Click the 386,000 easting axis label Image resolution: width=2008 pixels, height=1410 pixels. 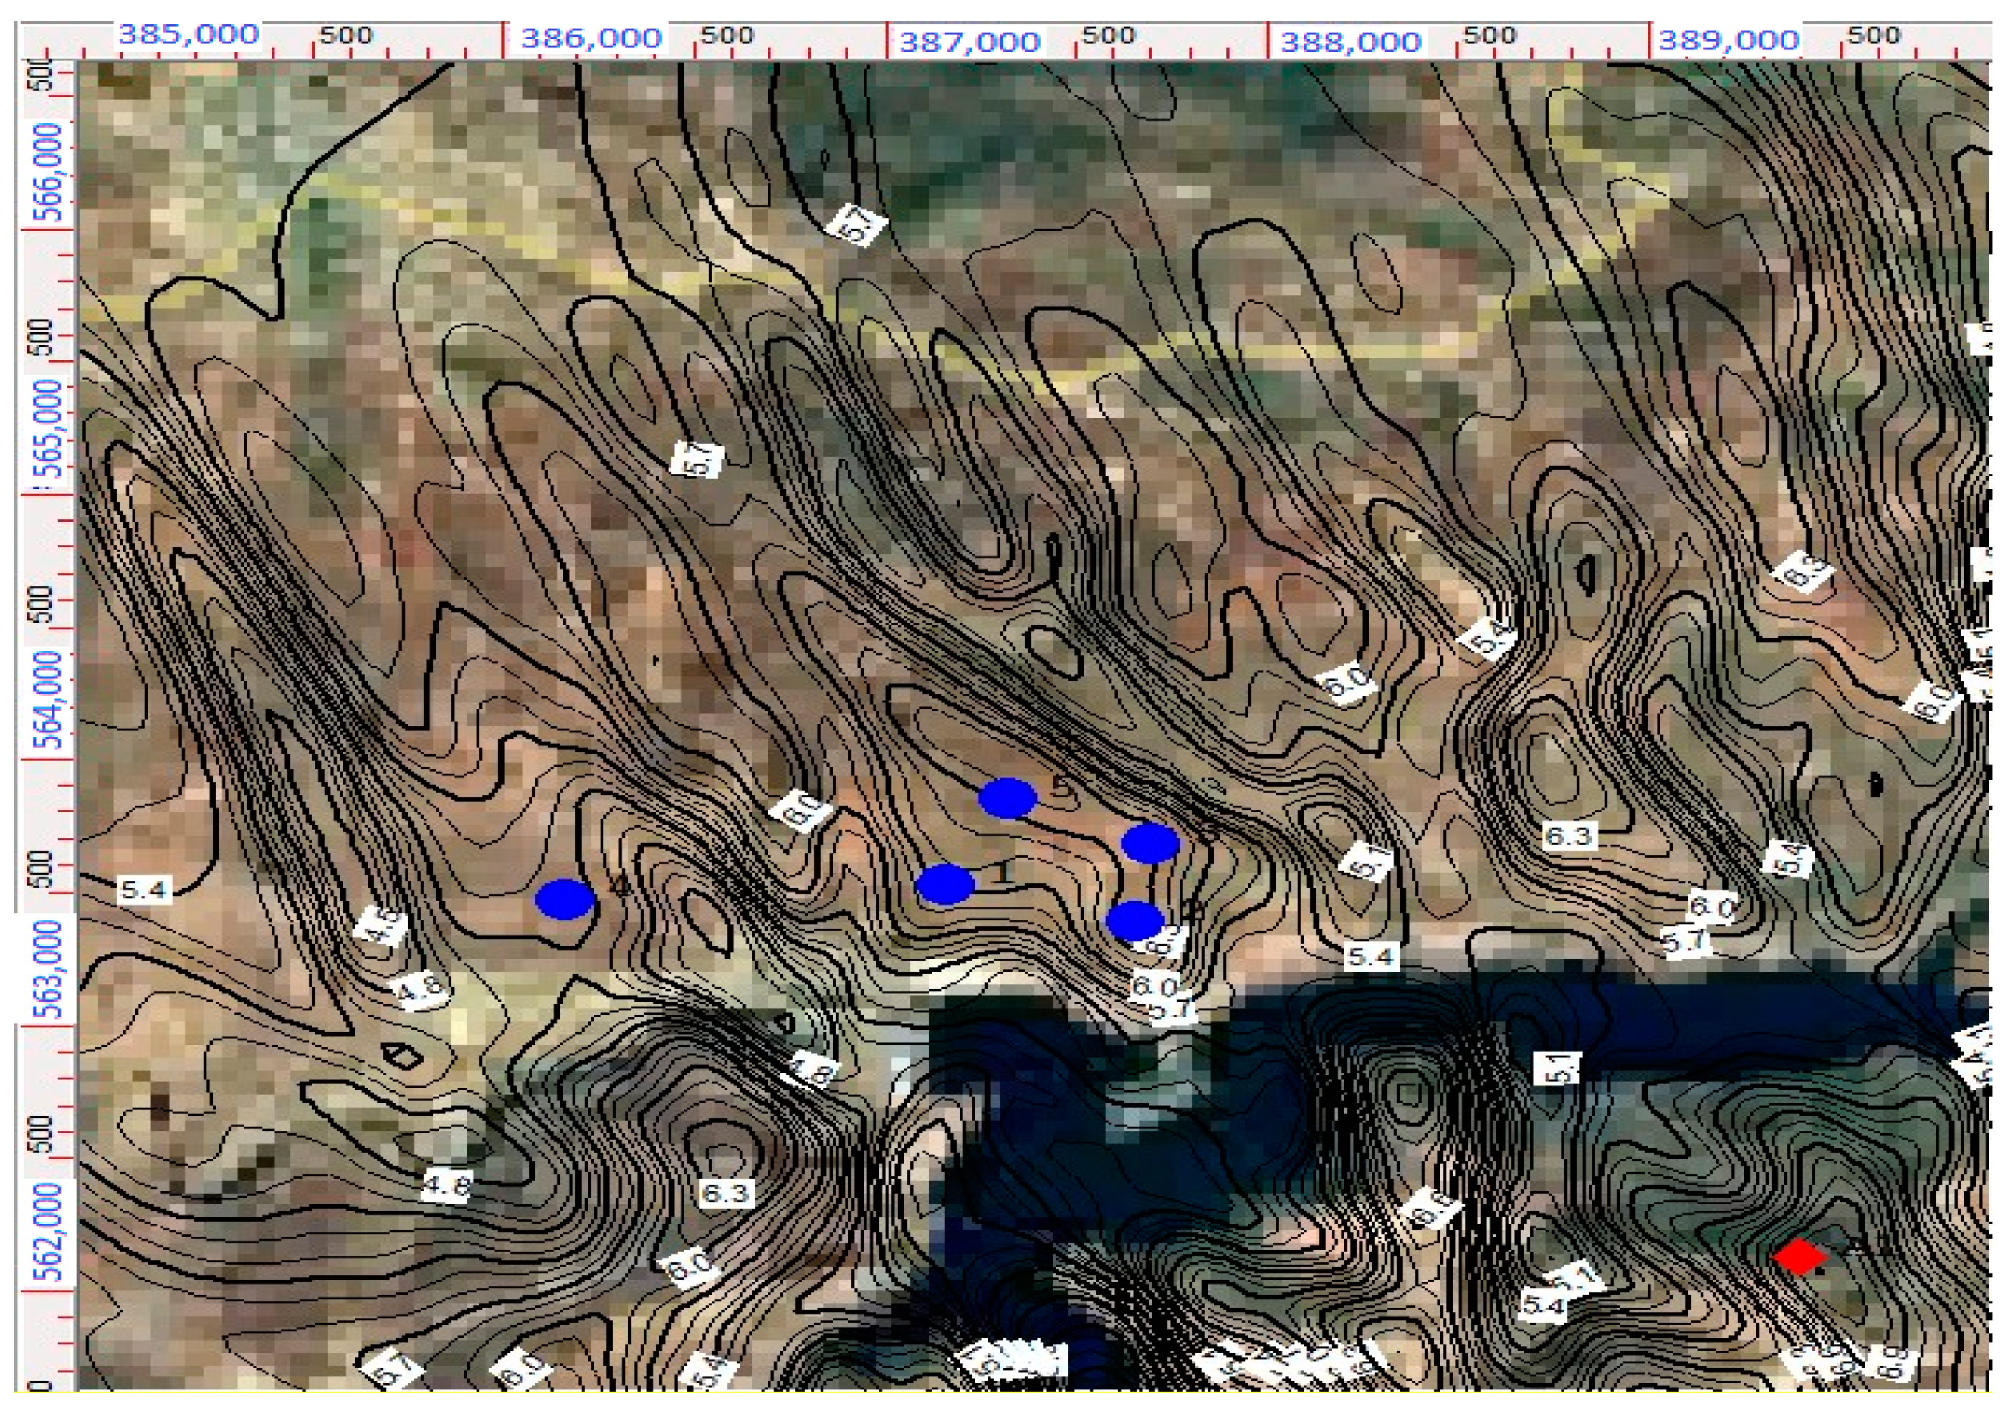point(592,39)
